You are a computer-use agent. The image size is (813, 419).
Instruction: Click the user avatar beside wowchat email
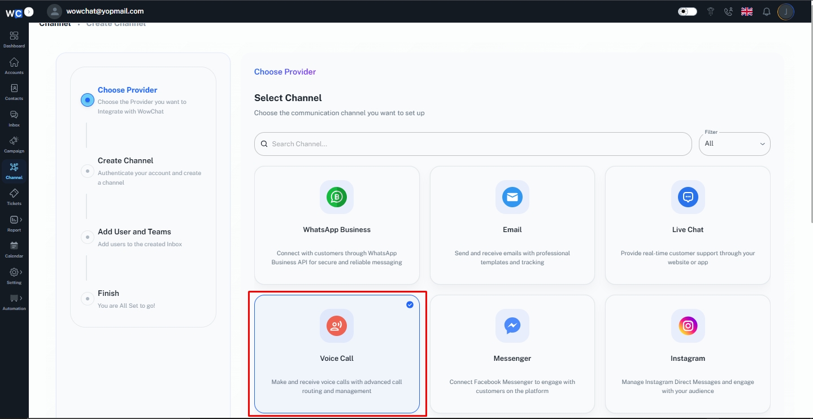point(54,11)
